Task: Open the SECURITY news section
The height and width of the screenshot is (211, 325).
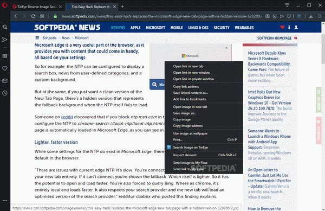Action: coord(222,28)
